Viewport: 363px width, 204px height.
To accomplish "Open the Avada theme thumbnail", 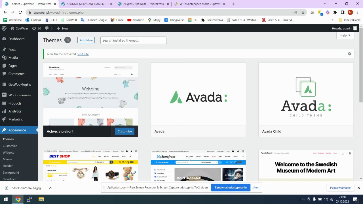I will point(198,94).
